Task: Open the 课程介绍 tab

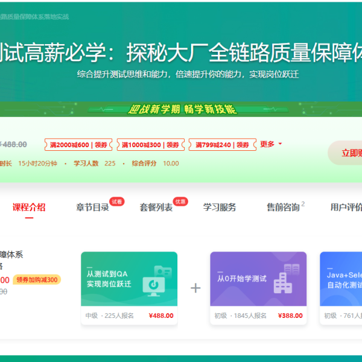Action: (x=29, y=208)
